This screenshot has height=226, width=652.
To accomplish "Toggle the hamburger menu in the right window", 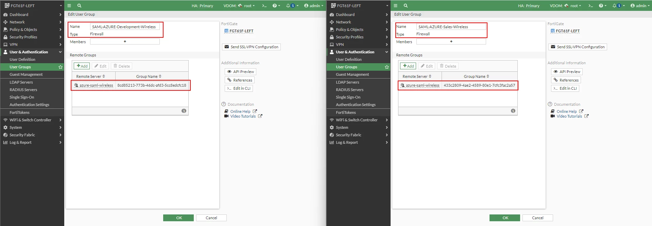I will coord(395,5).
